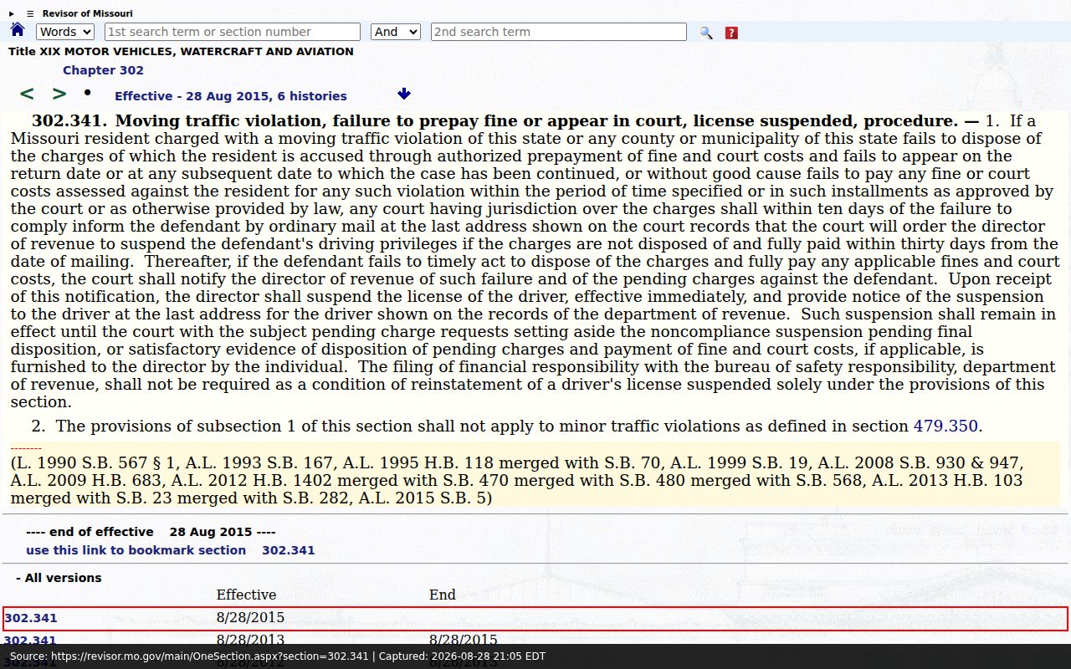This screenshot has height=669, width=1071.
Task: Open the 302.341 version effective 8/28/2015
Action: pos(31,618)
